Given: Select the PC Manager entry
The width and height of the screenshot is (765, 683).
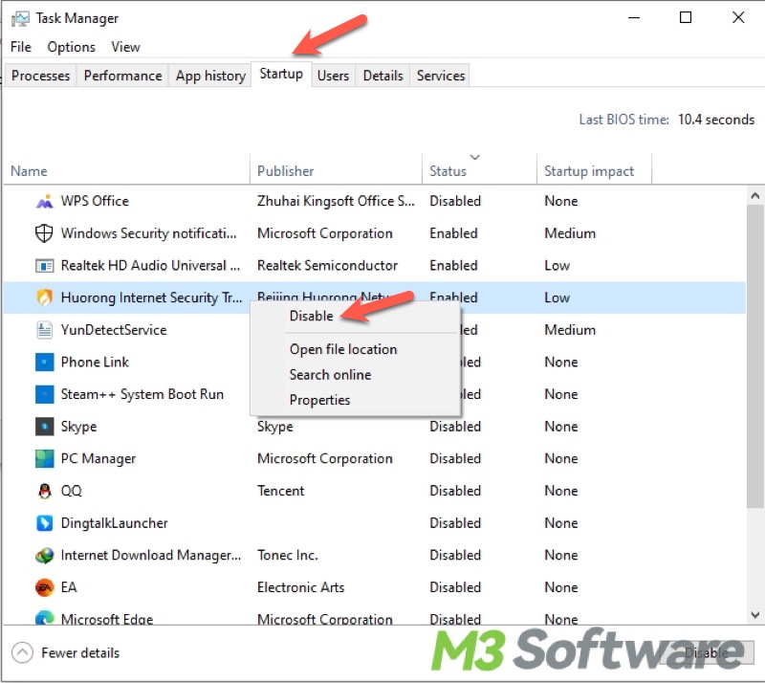Looking at the screenshot, I should coord(98,459).
